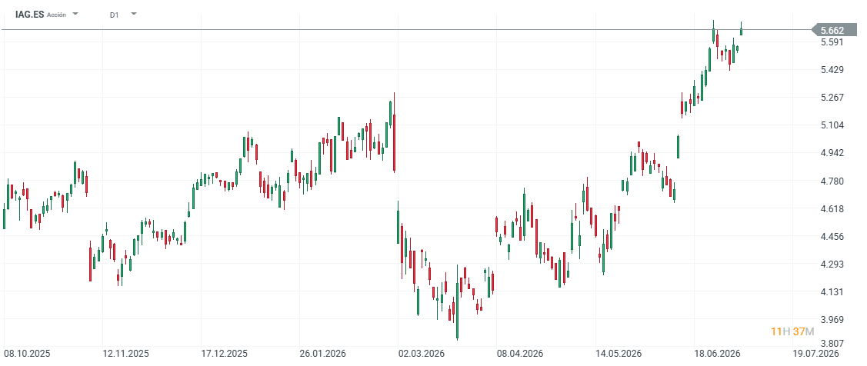Click the 4.131 price axis label
The width and height of the screenshot is (867, 366).
point(832,291)
